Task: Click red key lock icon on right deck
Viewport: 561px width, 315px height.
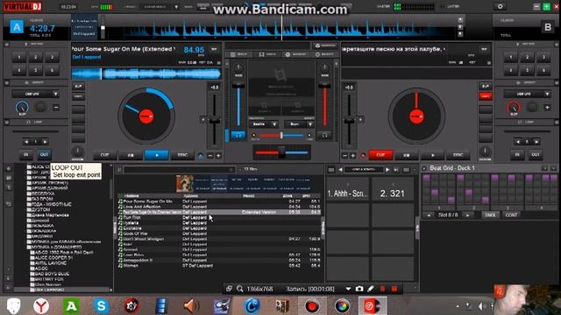Action: (x=363, y=156)
